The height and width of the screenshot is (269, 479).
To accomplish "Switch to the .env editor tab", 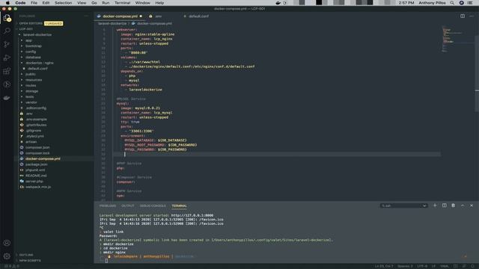I will (158, 16).
